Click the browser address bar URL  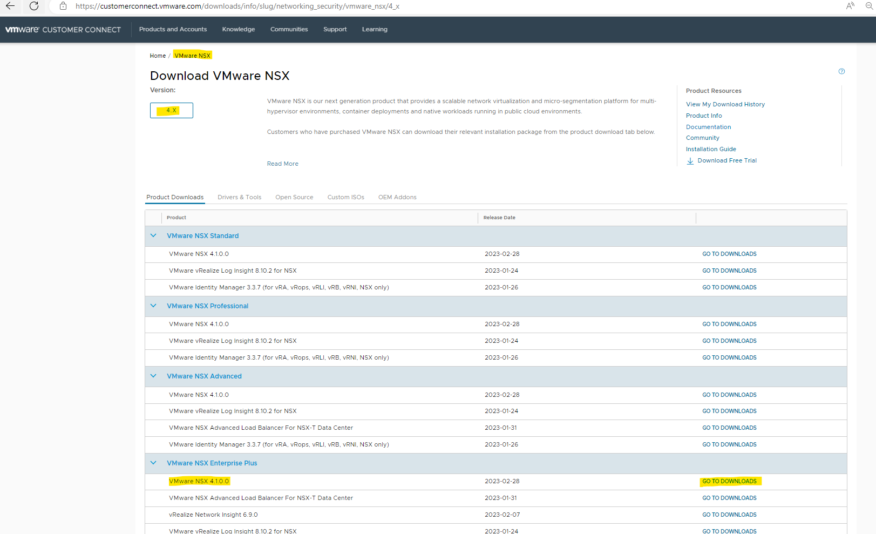point(237,6)
